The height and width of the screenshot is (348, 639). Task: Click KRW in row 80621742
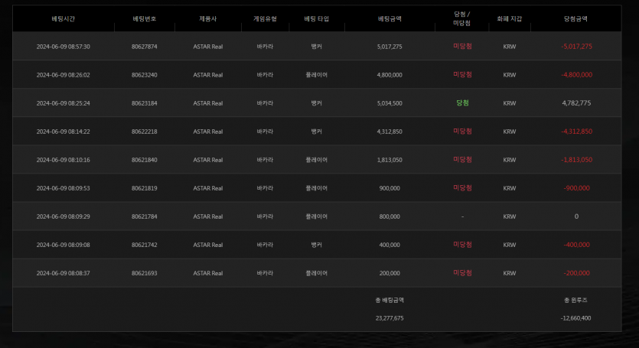[510, 245]
